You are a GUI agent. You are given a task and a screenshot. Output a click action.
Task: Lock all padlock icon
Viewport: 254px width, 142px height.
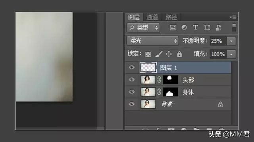click(179, 54)
